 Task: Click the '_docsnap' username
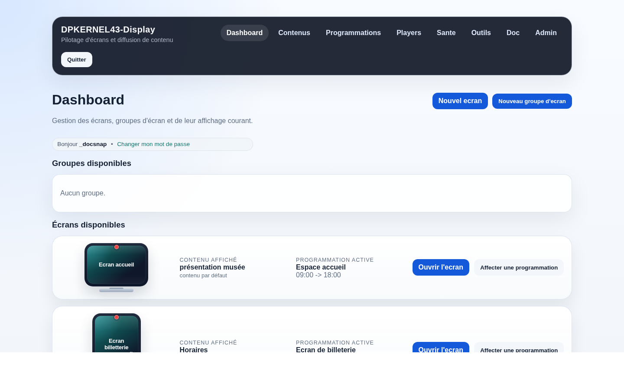pos(93,144)
